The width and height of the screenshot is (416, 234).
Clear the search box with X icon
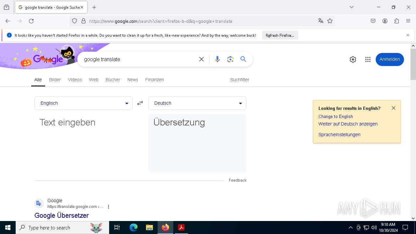(x=201, y=59)
